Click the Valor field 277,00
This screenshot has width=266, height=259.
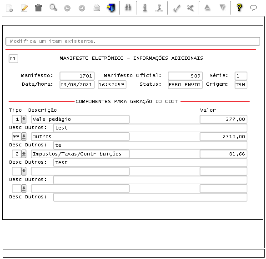point(223,119)
